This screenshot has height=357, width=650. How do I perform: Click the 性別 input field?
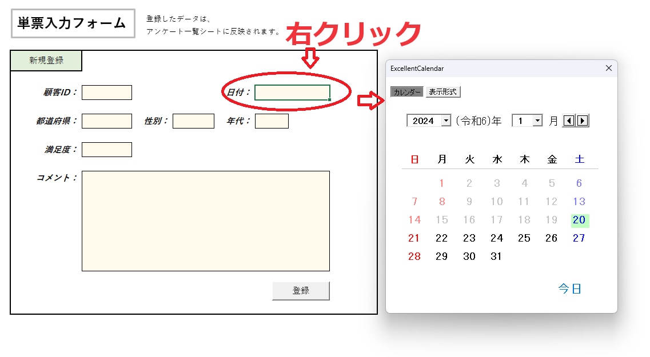pyautogui.click(x=194, y=121)
